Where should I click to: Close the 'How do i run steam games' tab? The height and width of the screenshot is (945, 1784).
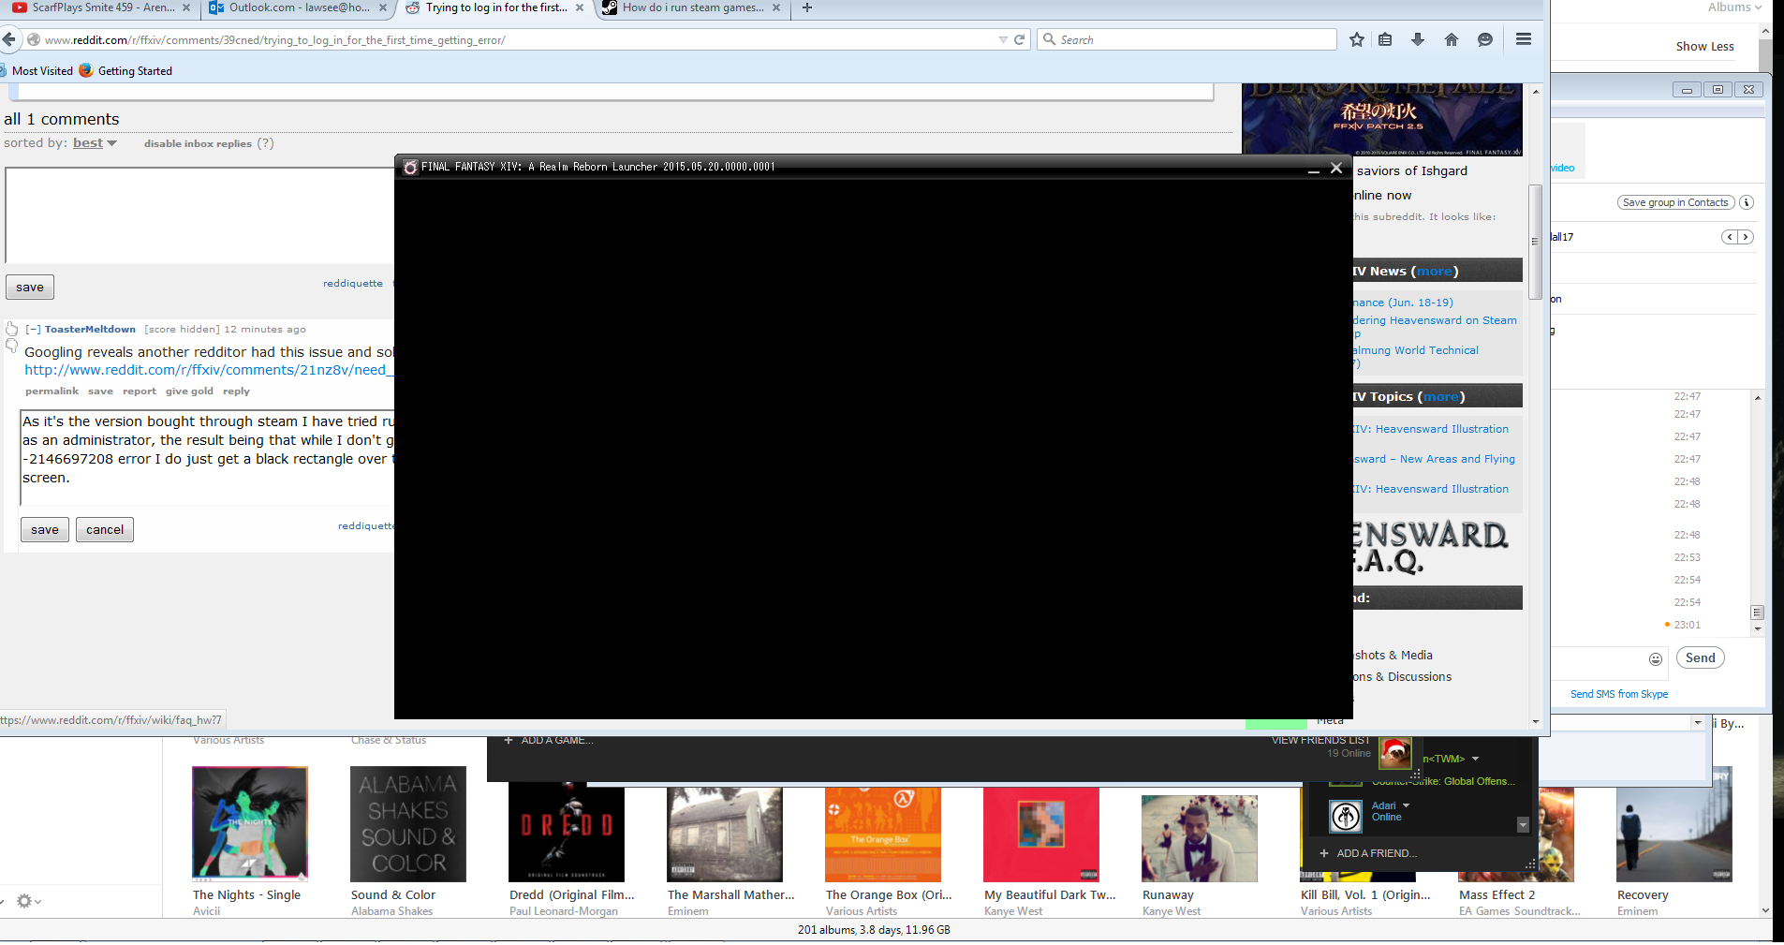[x=776, y=7]
